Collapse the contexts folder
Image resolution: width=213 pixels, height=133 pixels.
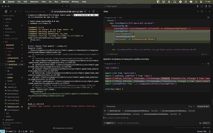click(11, 61)
